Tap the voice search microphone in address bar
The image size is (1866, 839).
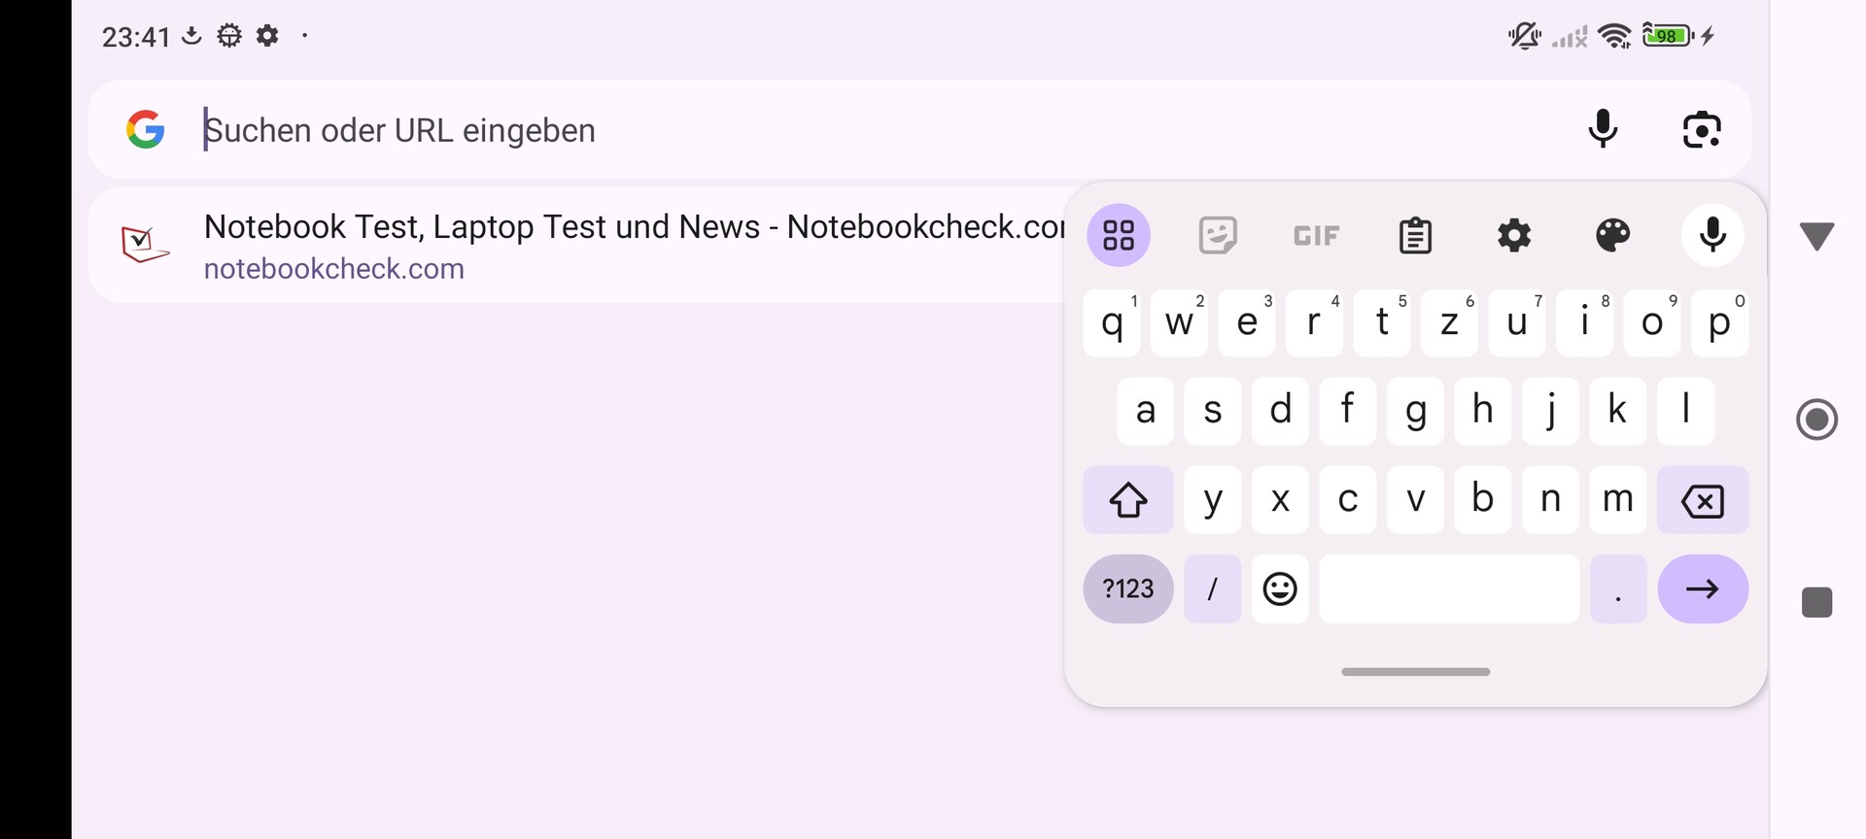[x=1603, y=129]
